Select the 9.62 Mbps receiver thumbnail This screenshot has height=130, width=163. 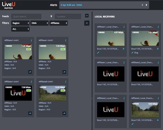coord(145,110)
